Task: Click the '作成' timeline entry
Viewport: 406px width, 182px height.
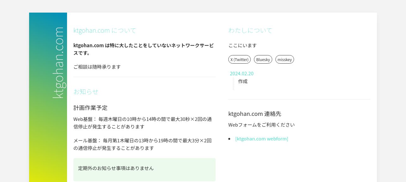Action: click(243, 81)
